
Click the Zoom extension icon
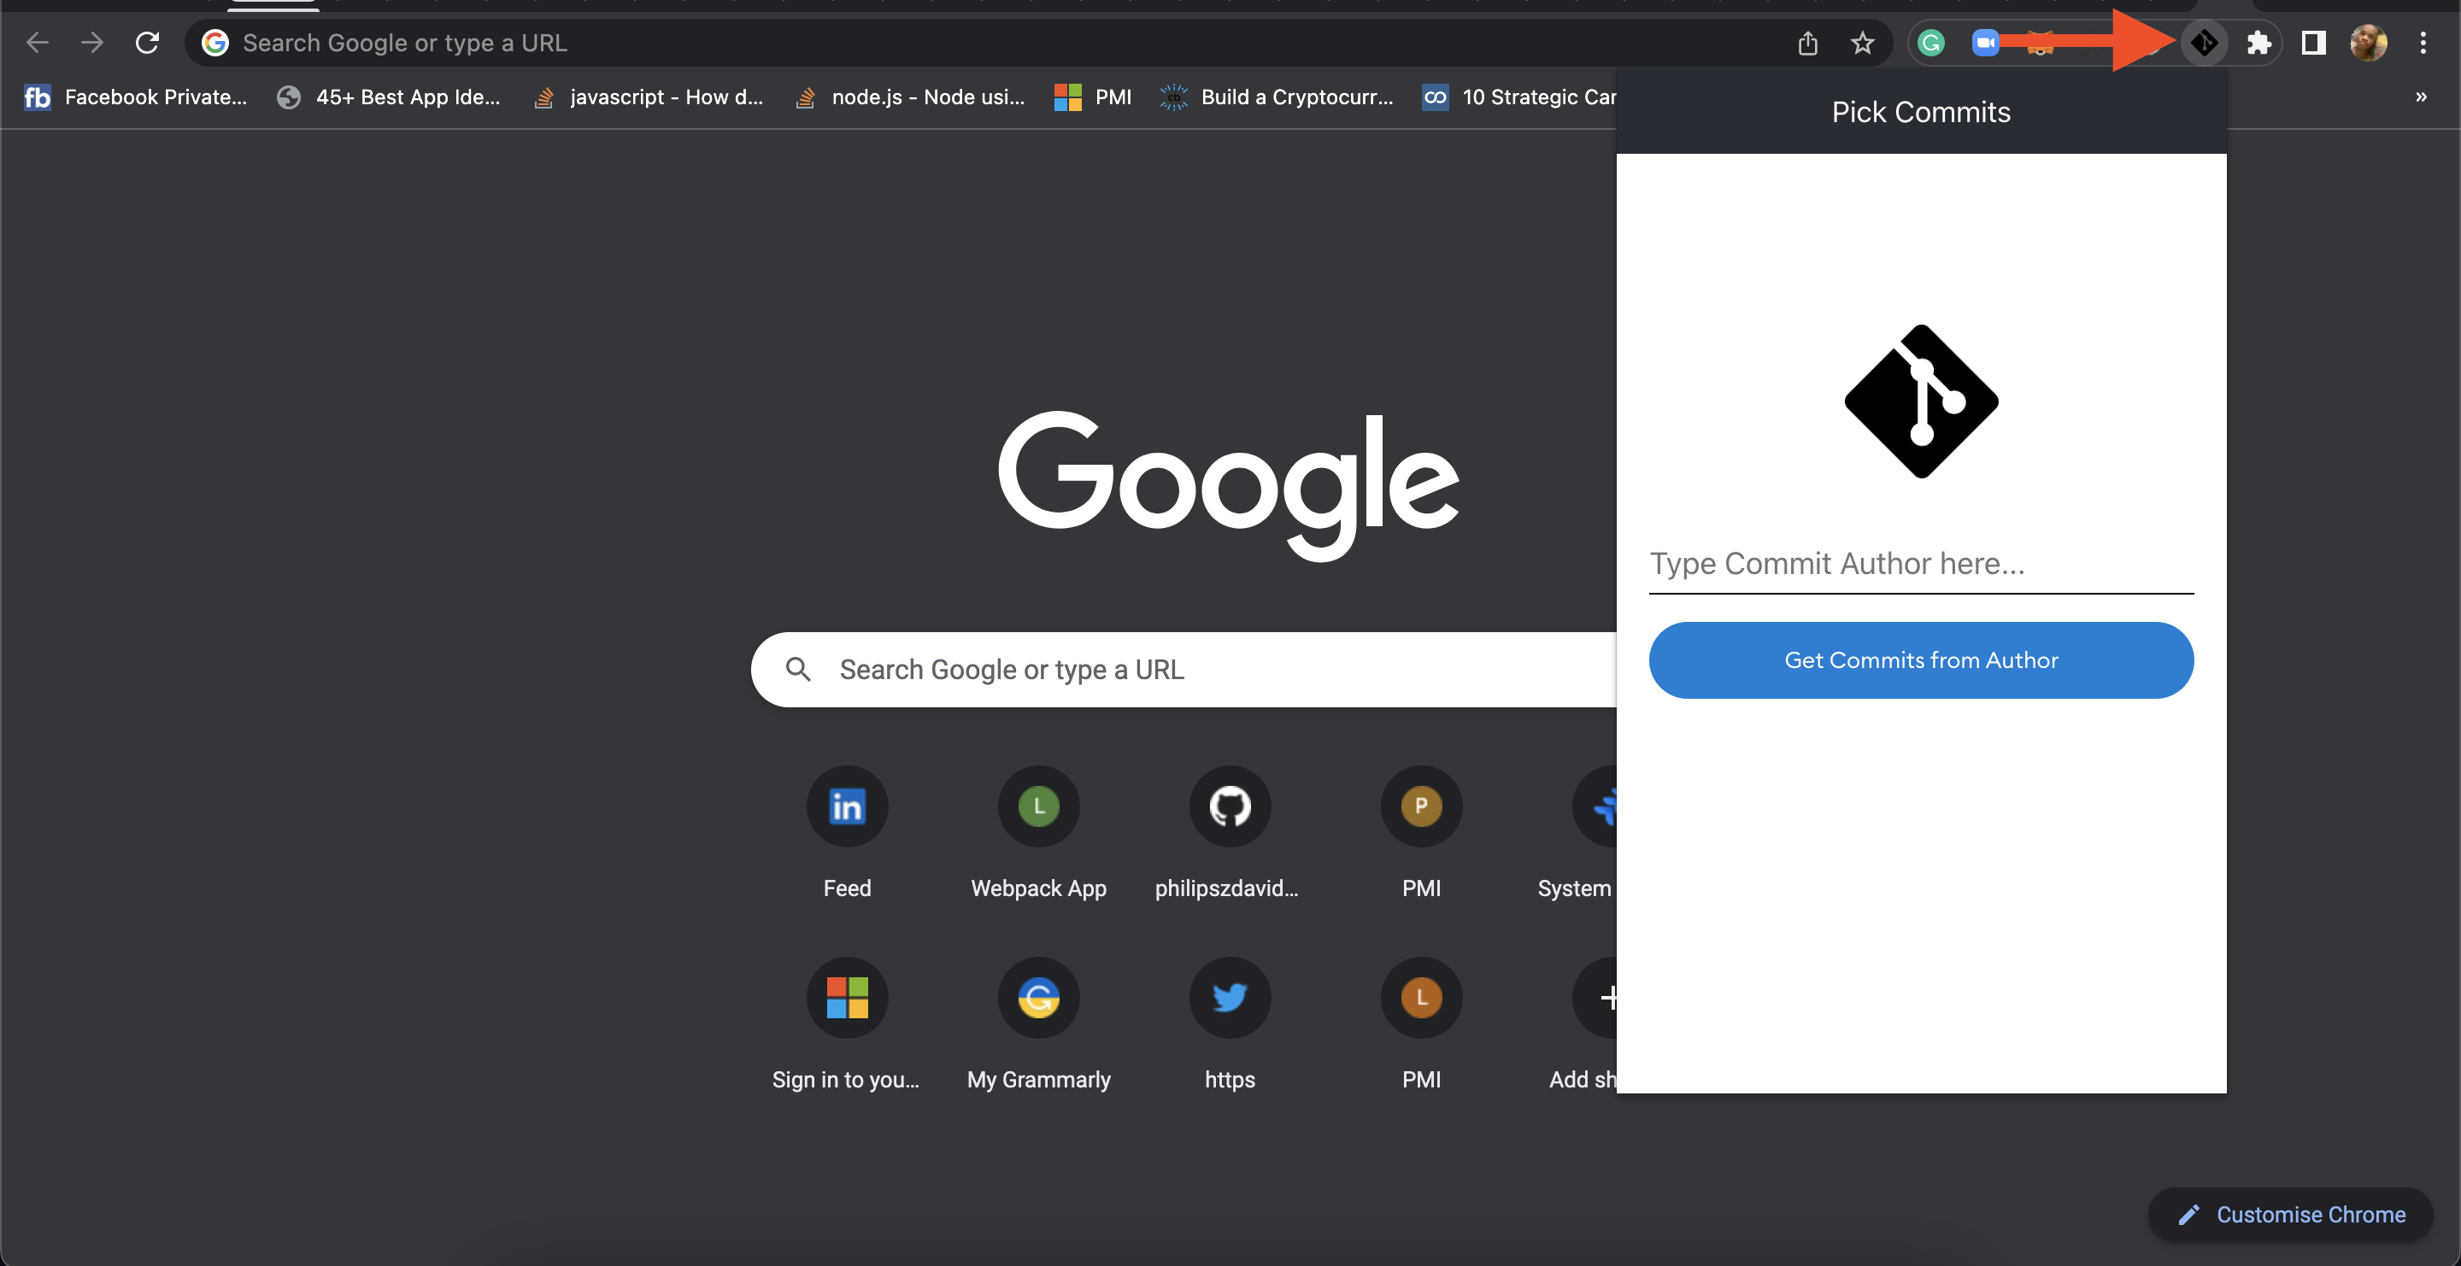[1985, 43]
